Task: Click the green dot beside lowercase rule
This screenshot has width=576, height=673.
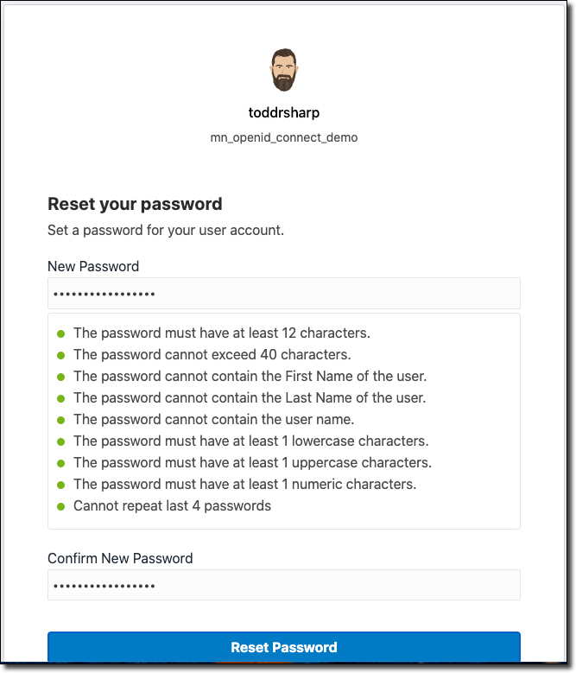Action: [x=61, y=441]
